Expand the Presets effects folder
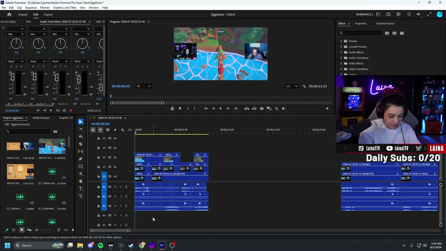Image resolution: width=446 pixels, height=251 pixels. 341,41
